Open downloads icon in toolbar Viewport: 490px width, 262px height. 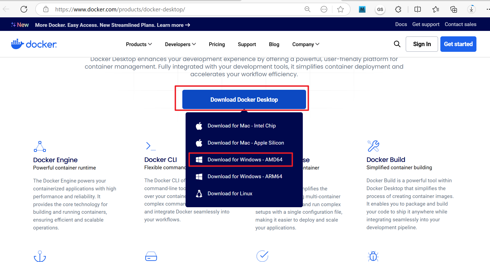(x=472, y=9)
